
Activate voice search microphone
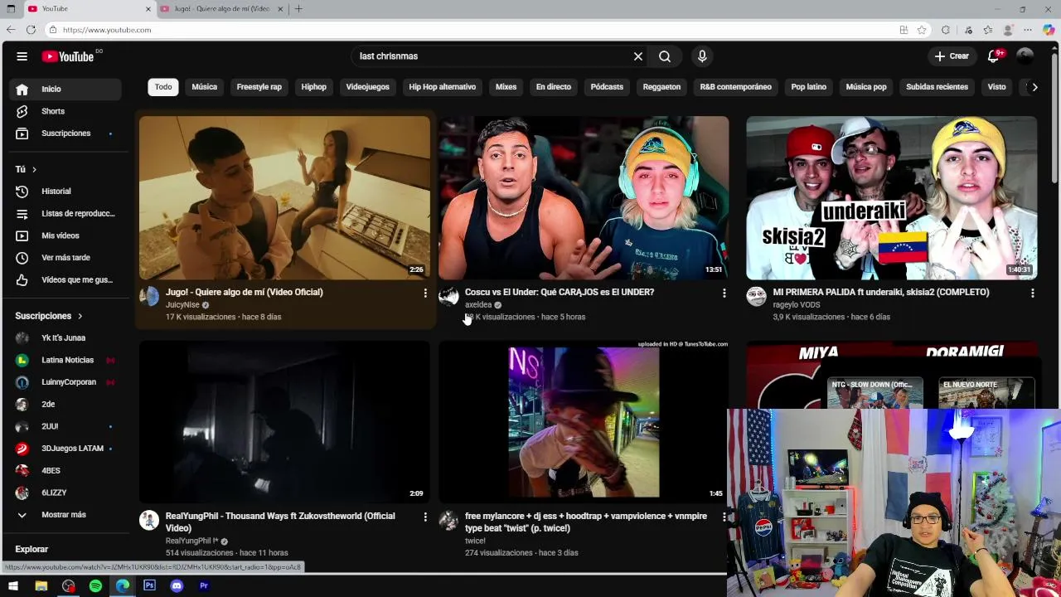click(702, 56)
